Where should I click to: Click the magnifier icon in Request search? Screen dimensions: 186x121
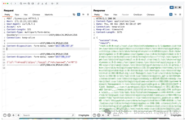coord(73,115)
